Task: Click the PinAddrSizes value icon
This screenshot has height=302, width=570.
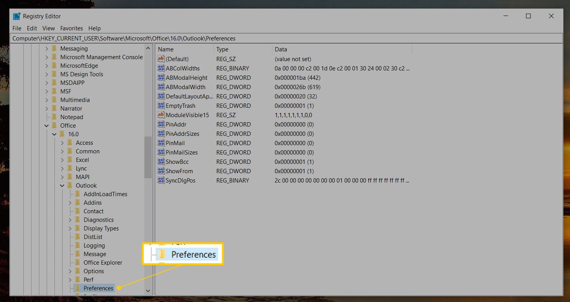Action: (x=161, y=133)
